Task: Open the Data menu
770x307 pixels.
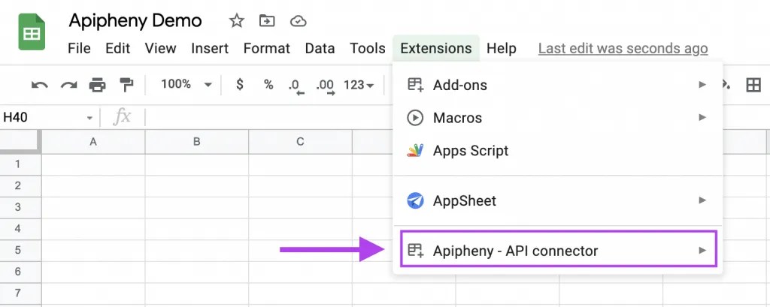Action: pyautogui.click(x=320, y=49)
